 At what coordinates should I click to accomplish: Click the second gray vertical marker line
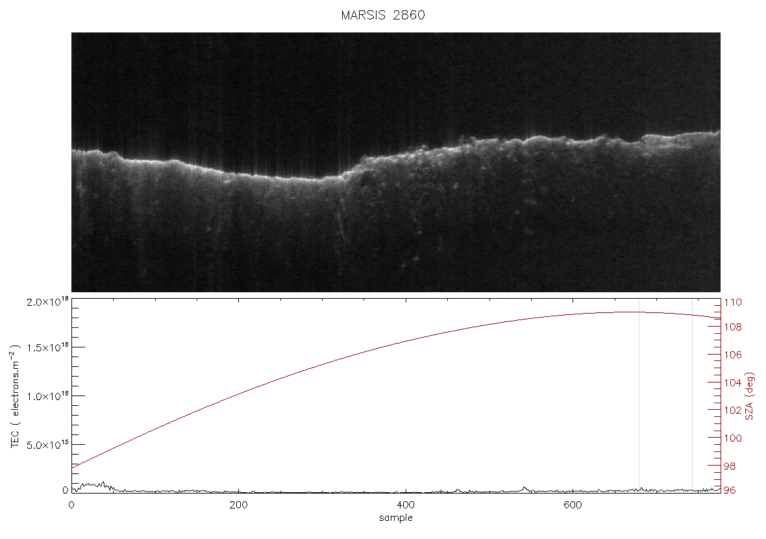pyautogui.click(x=692, y=396)
